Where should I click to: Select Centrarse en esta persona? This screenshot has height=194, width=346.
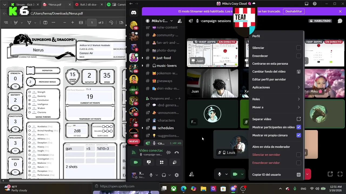tap(276, 64)
